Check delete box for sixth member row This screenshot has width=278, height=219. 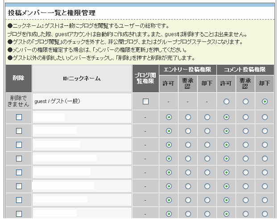coord(19,186)
